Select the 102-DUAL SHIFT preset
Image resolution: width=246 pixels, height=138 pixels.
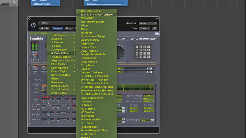click(97, 11)
